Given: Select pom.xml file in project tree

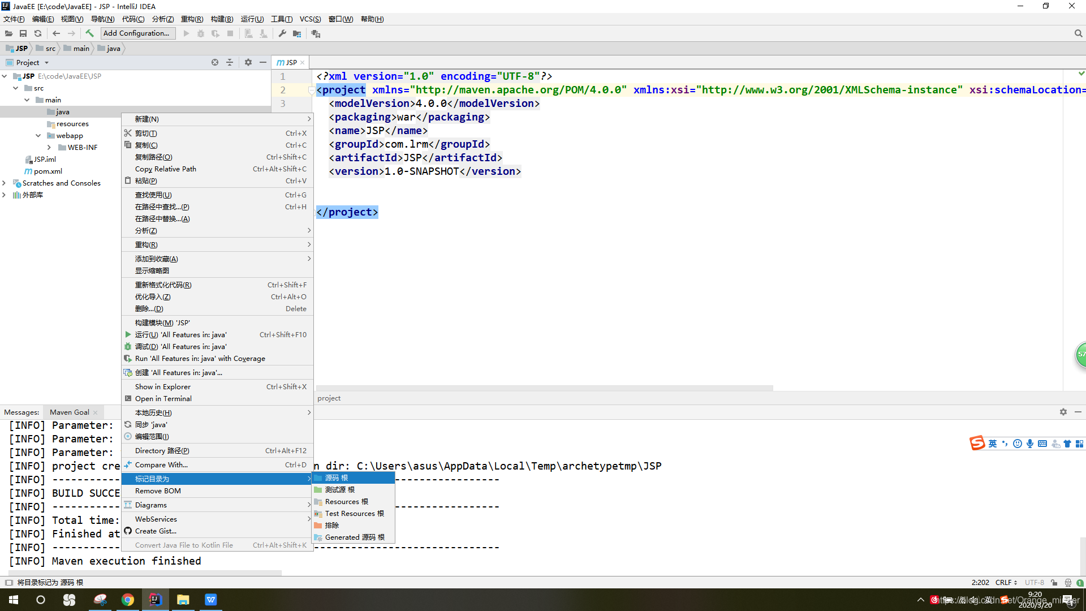Looking at the screenshot, I should [46, 171].
